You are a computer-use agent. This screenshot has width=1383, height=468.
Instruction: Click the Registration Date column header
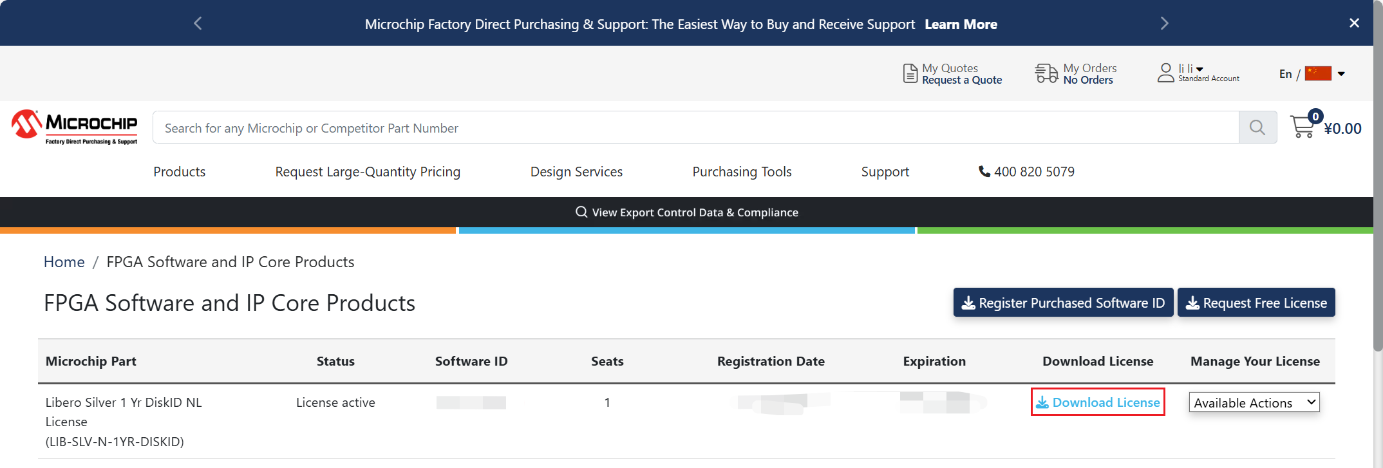click(x=771, y=361)
